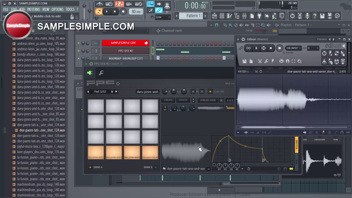352x198 pixels.
Task: Select Edison's blur magnet tool
Action: [288, 61]
